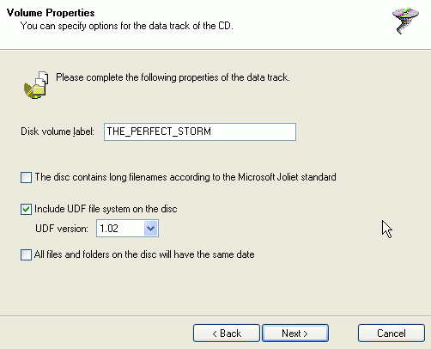Select the 1.02 UDF version combo box
The image size is (431, 349).
tap(127, 229)
